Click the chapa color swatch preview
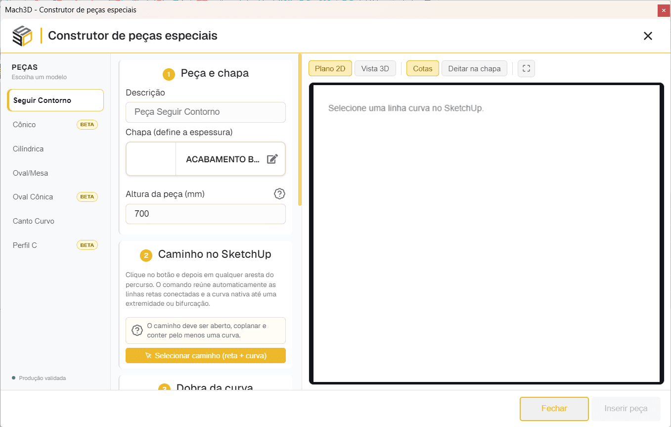671x427 pixels. [151, 159]
